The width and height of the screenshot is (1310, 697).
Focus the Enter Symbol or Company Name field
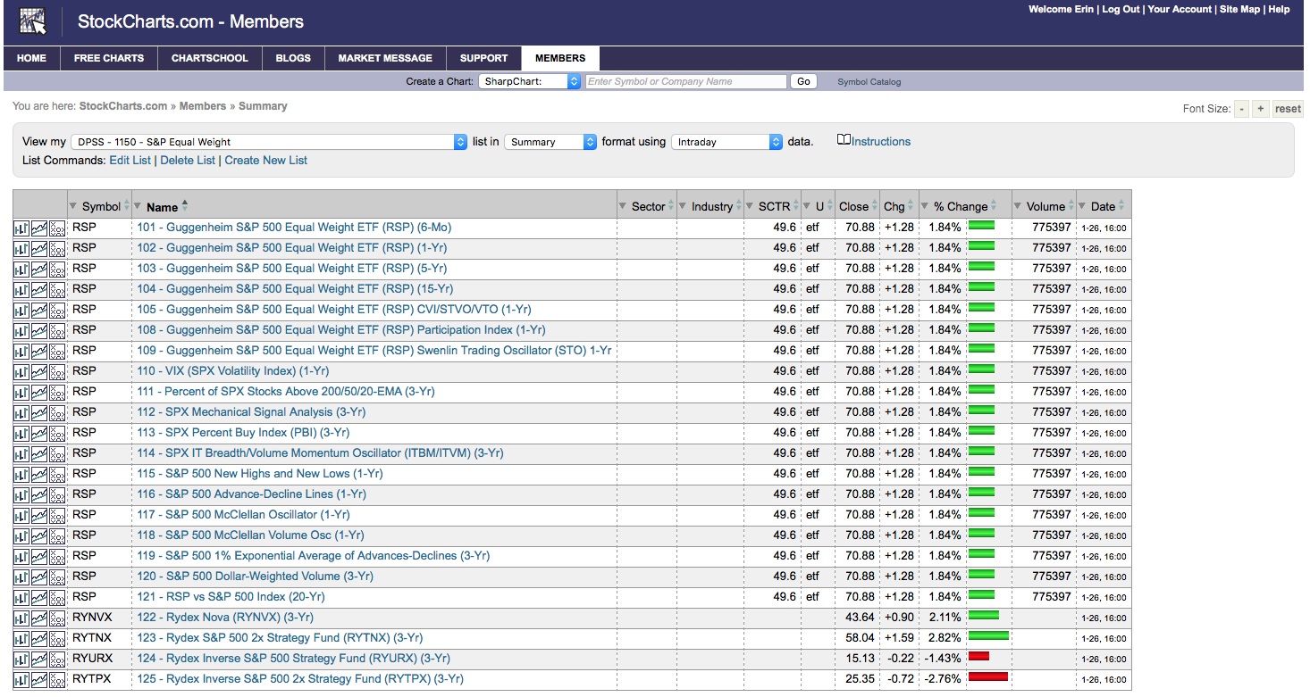685,81
